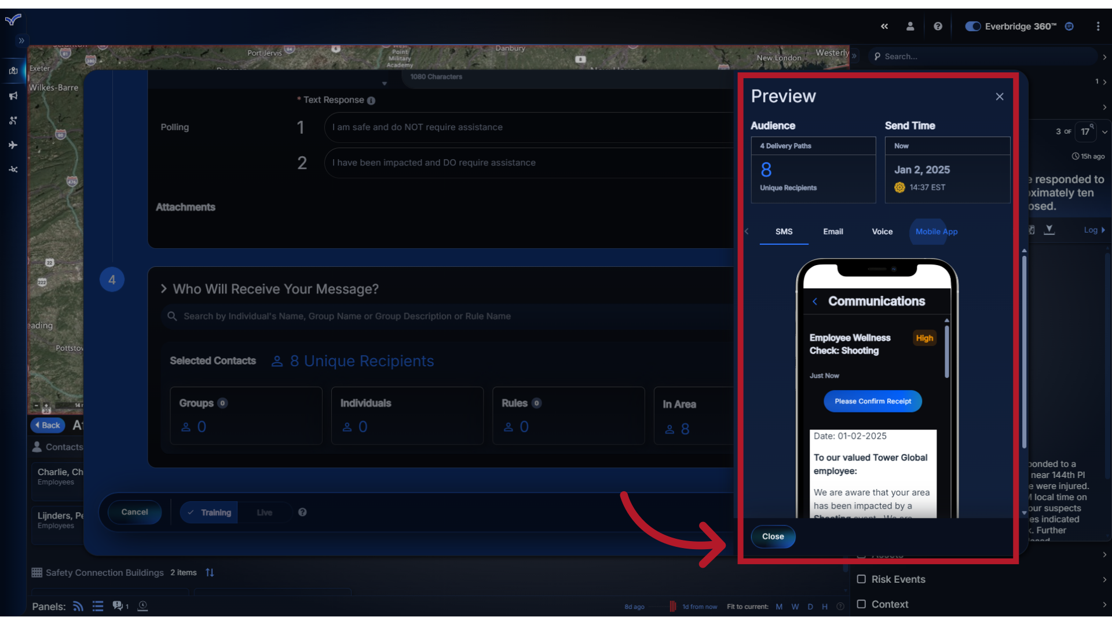
Task: Collapse the Who Will Receive Your Message section
Action: [164, 289]
